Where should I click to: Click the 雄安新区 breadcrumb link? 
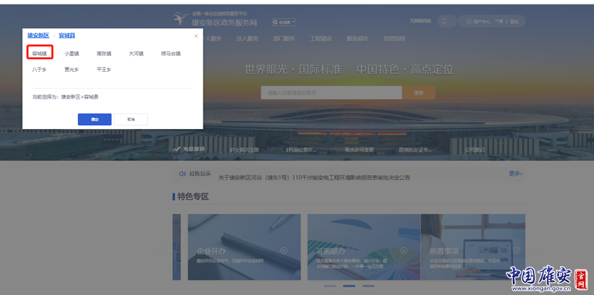pyautogui.click(x=39, y=36)
